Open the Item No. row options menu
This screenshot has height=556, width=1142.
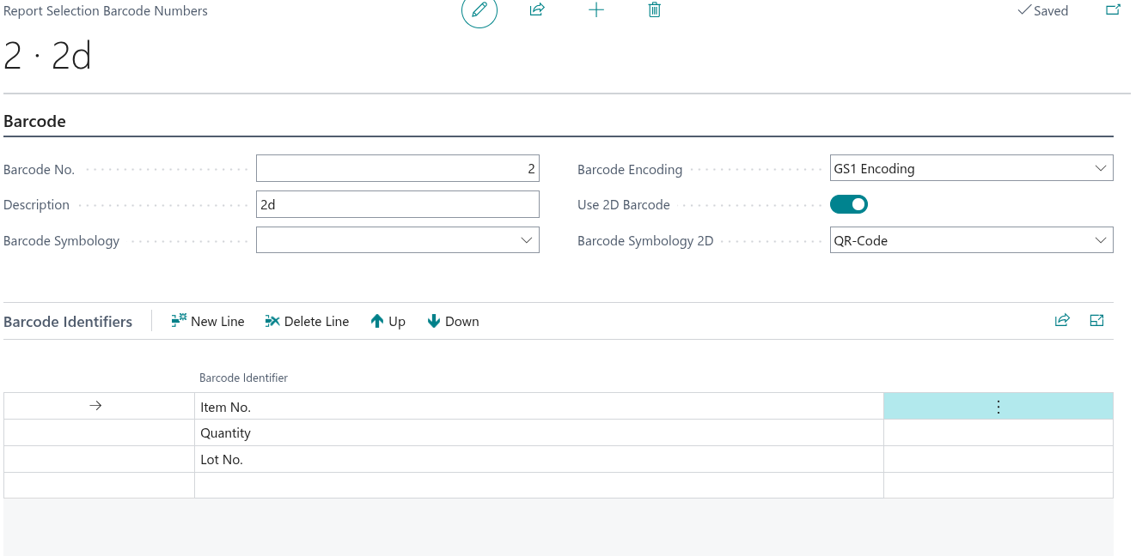tap(998, 407)
